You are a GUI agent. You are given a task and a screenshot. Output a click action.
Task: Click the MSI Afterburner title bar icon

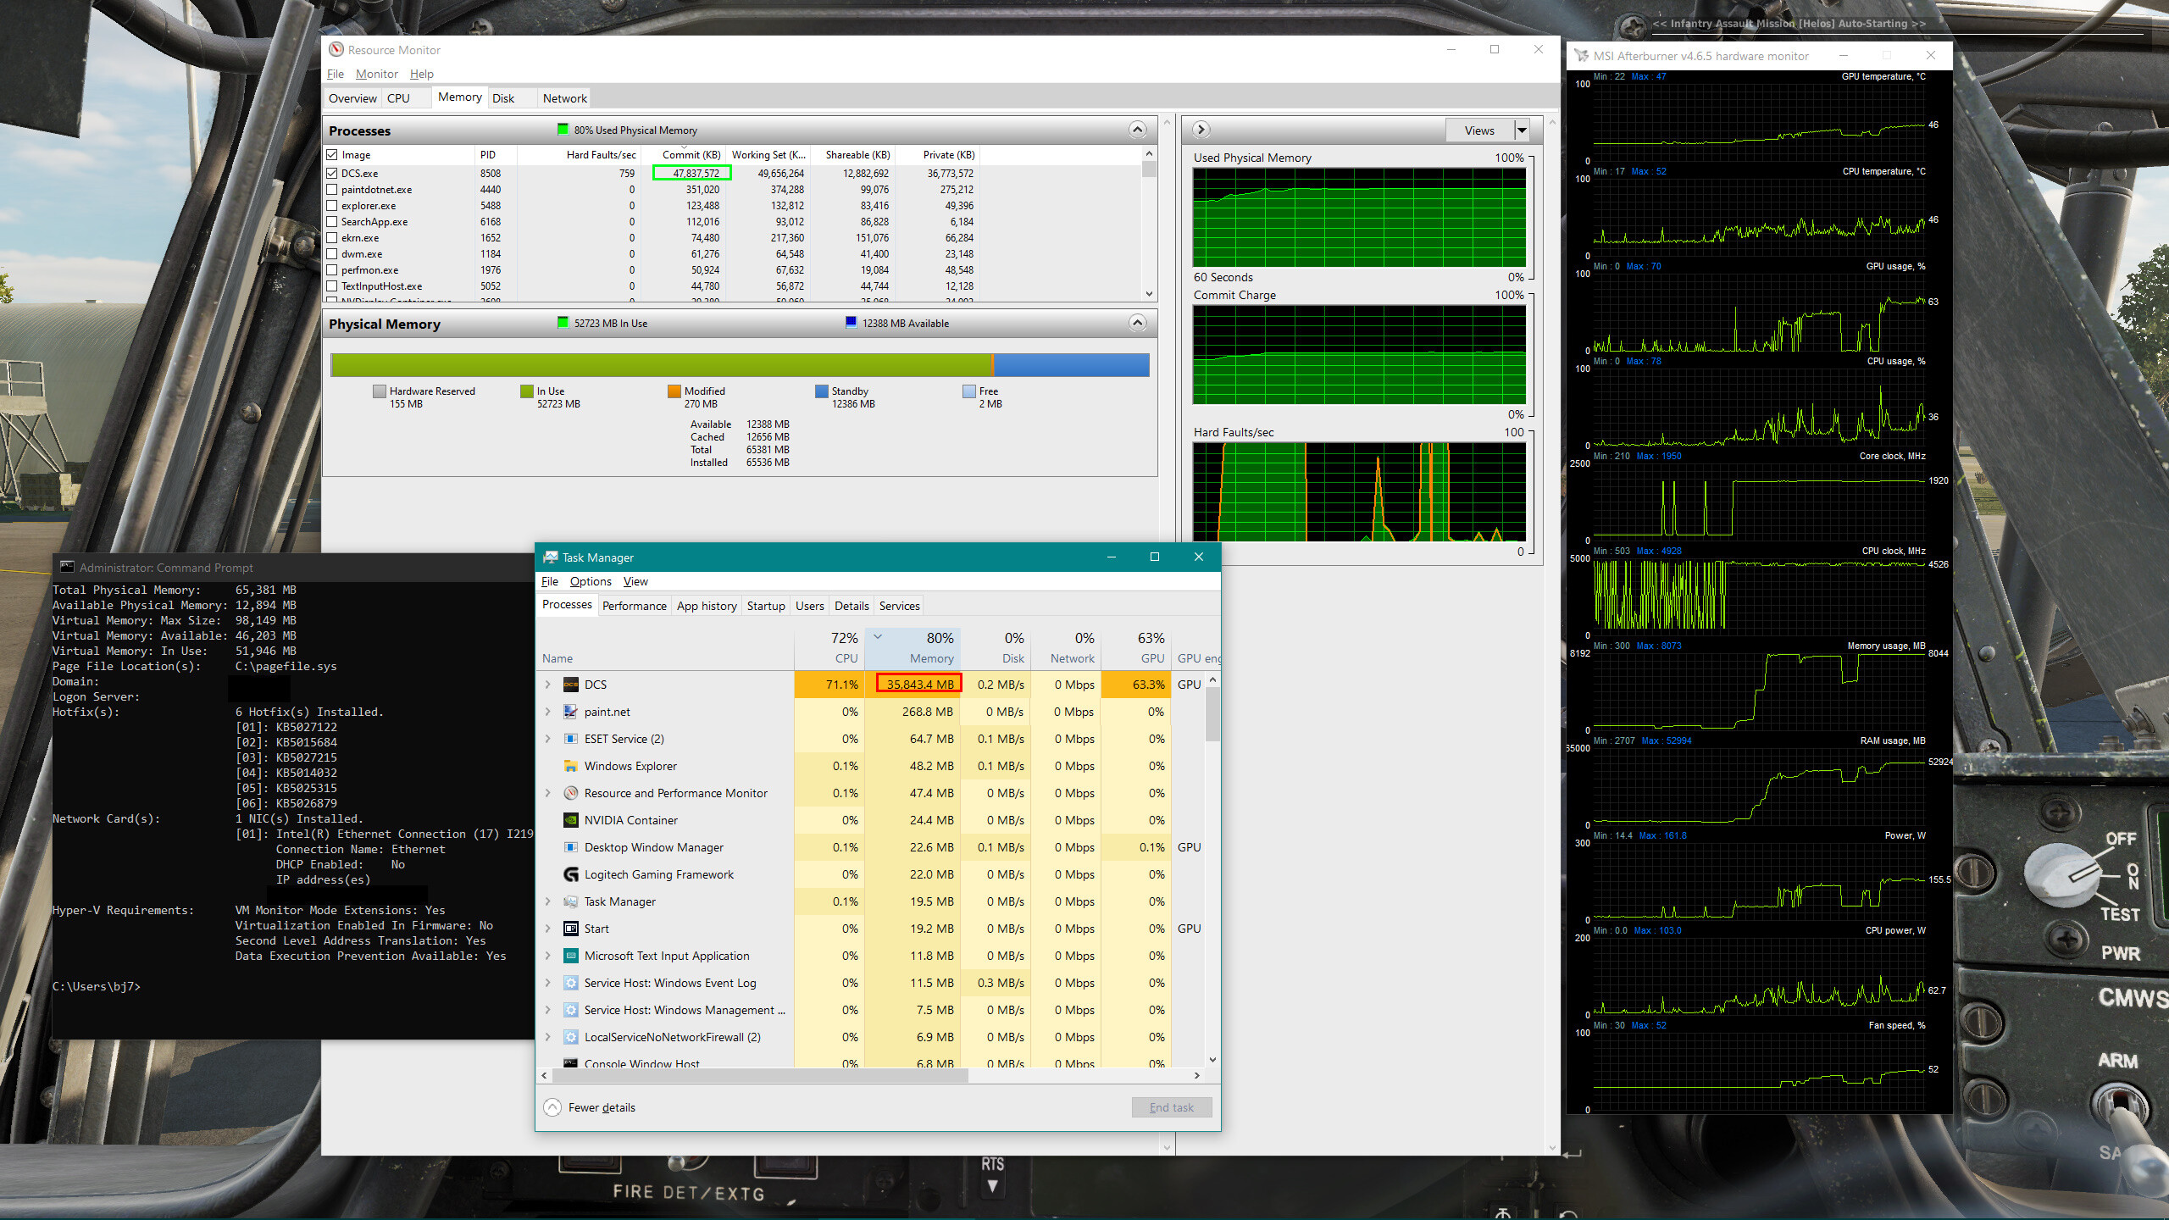coord(1581,56)
